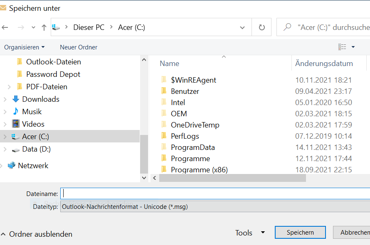Viewport: 370px width, 245px height.
Task: Select Musik in navigation pane
Action: 32,112
